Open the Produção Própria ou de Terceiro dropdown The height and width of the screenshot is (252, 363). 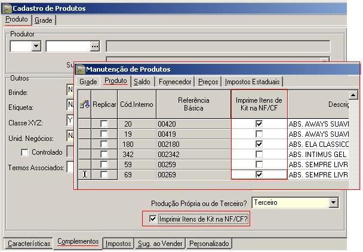(x=333, y=202)
